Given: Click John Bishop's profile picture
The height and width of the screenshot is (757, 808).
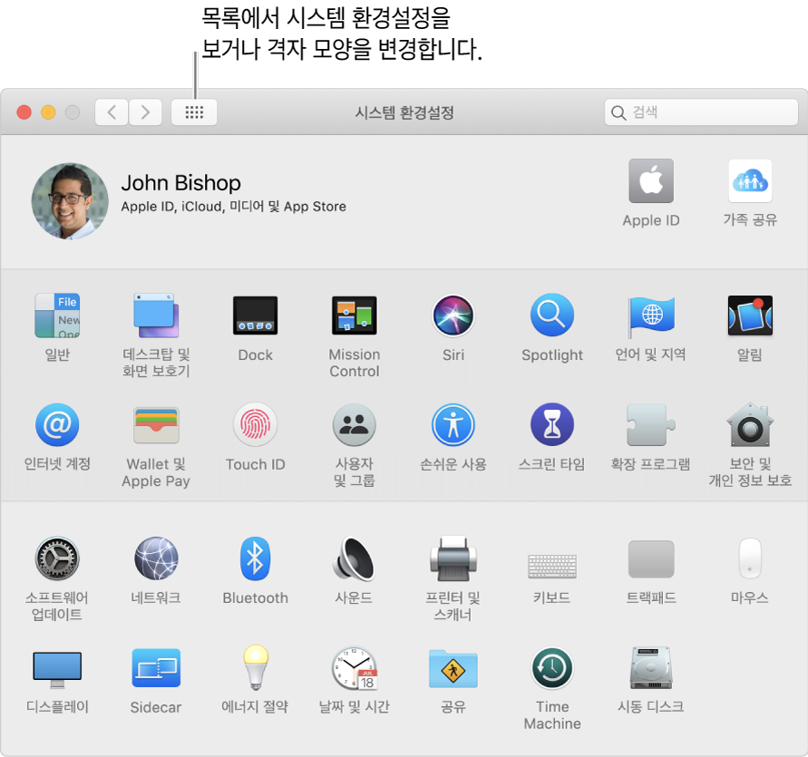Looking at the screenshot, I should (70, 201).
